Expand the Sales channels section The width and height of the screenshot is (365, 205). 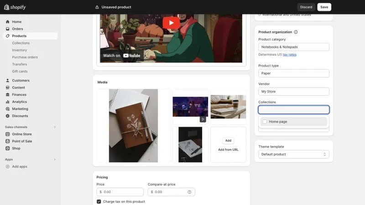click(x=55, y=127)
